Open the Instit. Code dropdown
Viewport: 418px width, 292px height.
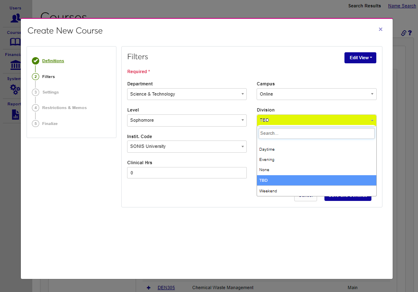pos(187,146)
